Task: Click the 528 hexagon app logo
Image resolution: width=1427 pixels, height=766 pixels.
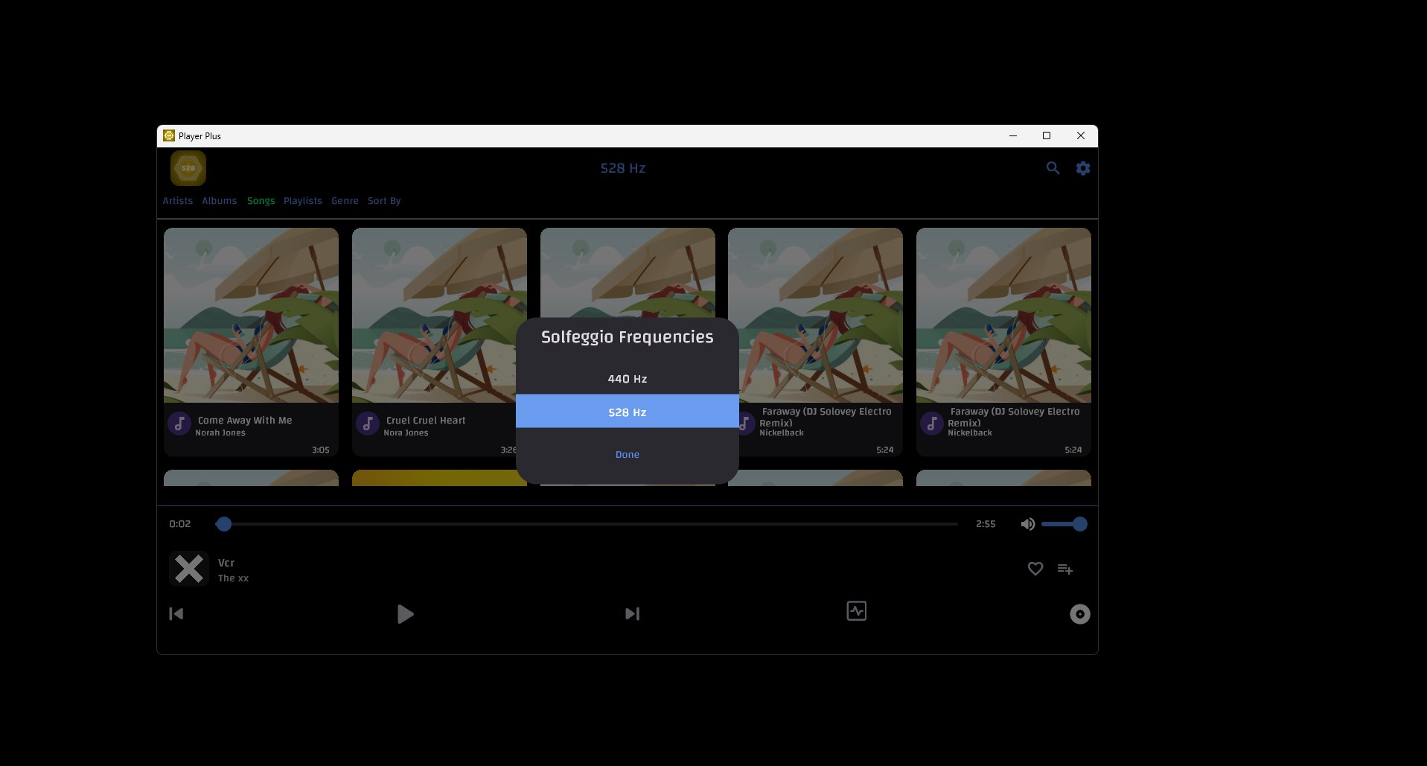Action: pos(188,168)
